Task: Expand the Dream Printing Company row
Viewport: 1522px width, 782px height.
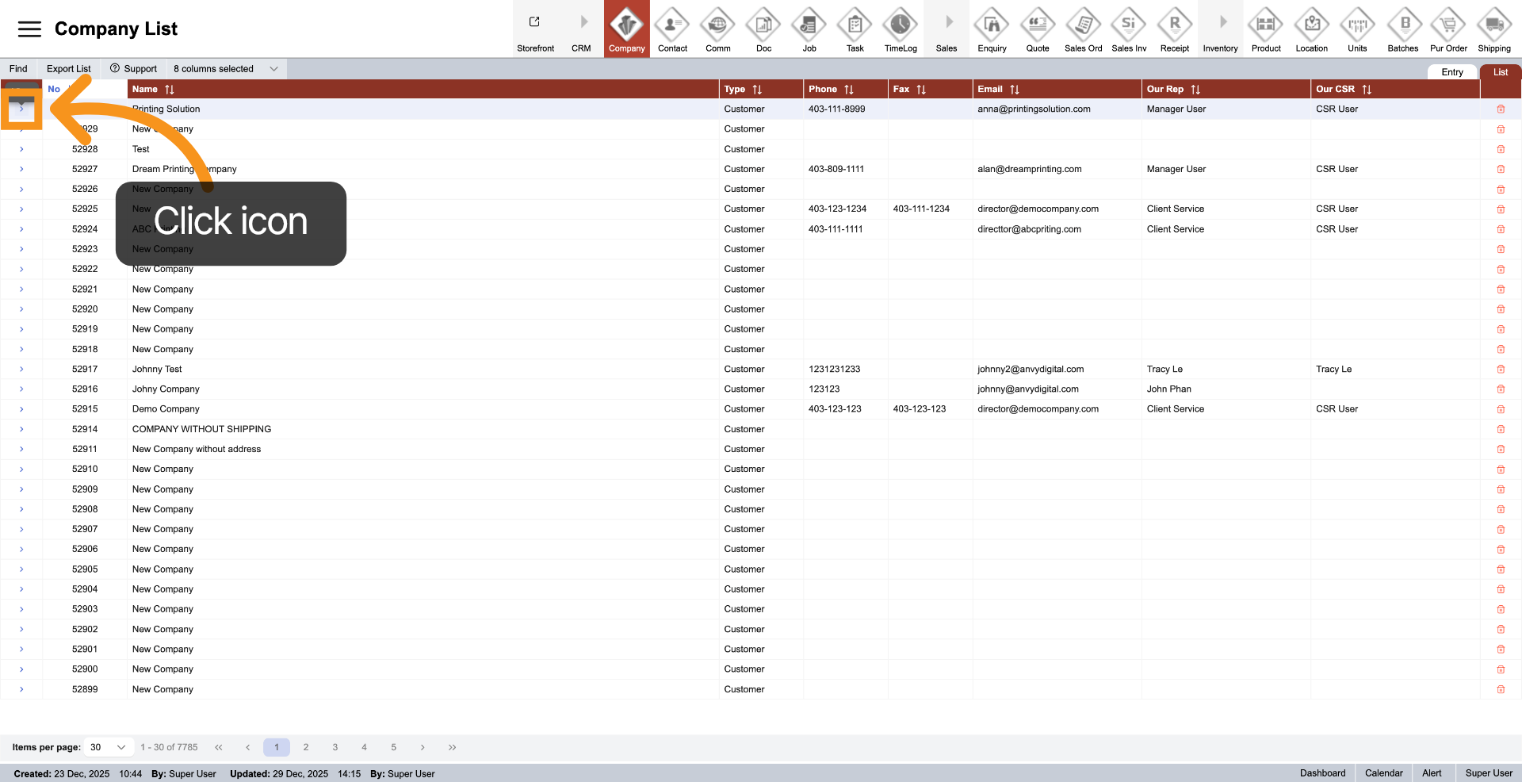Action: coord(21,169)
